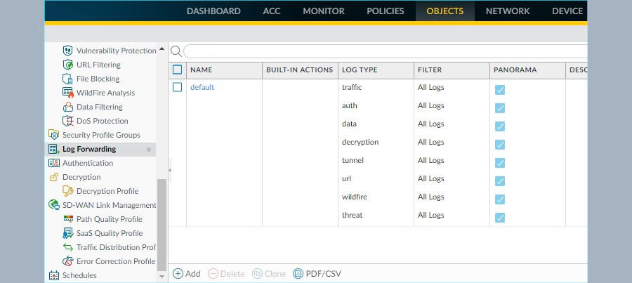Go to the DEVICE tab

[x=567, y=11]
